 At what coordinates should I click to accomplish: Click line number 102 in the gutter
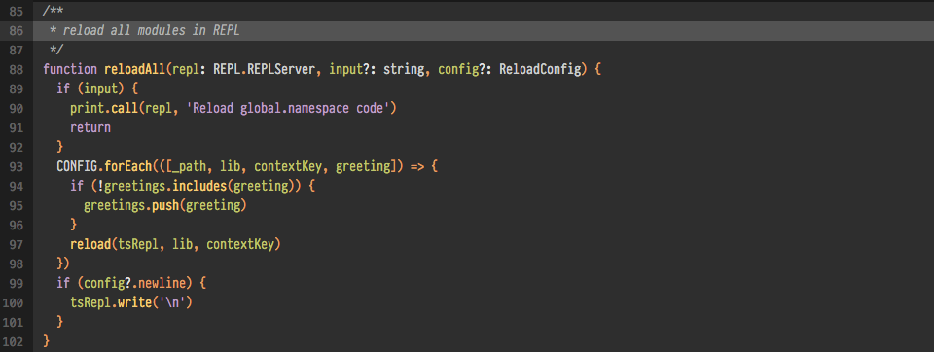pyautogui.click(x=13, y=341)
